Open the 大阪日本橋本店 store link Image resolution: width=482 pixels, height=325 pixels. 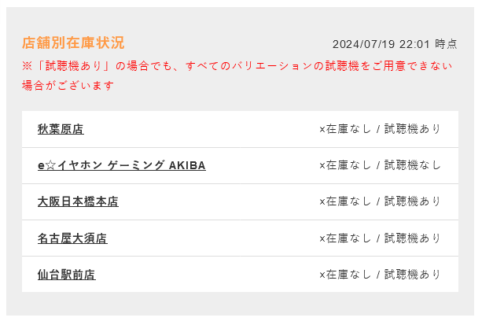[78, 201]
